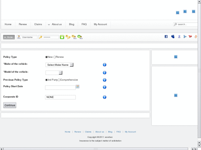Screen dimensions: 201x150
Task: Select the New policy type radio
Action: [x=46, y=57]
